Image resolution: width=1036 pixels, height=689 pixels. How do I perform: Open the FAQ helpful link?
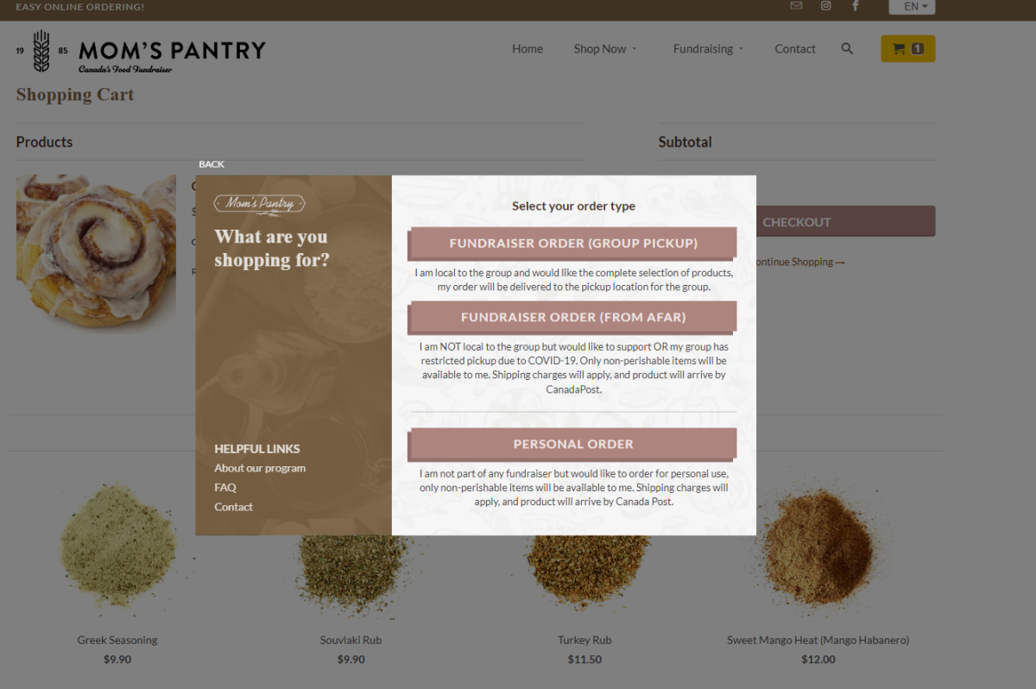point(225,488)
